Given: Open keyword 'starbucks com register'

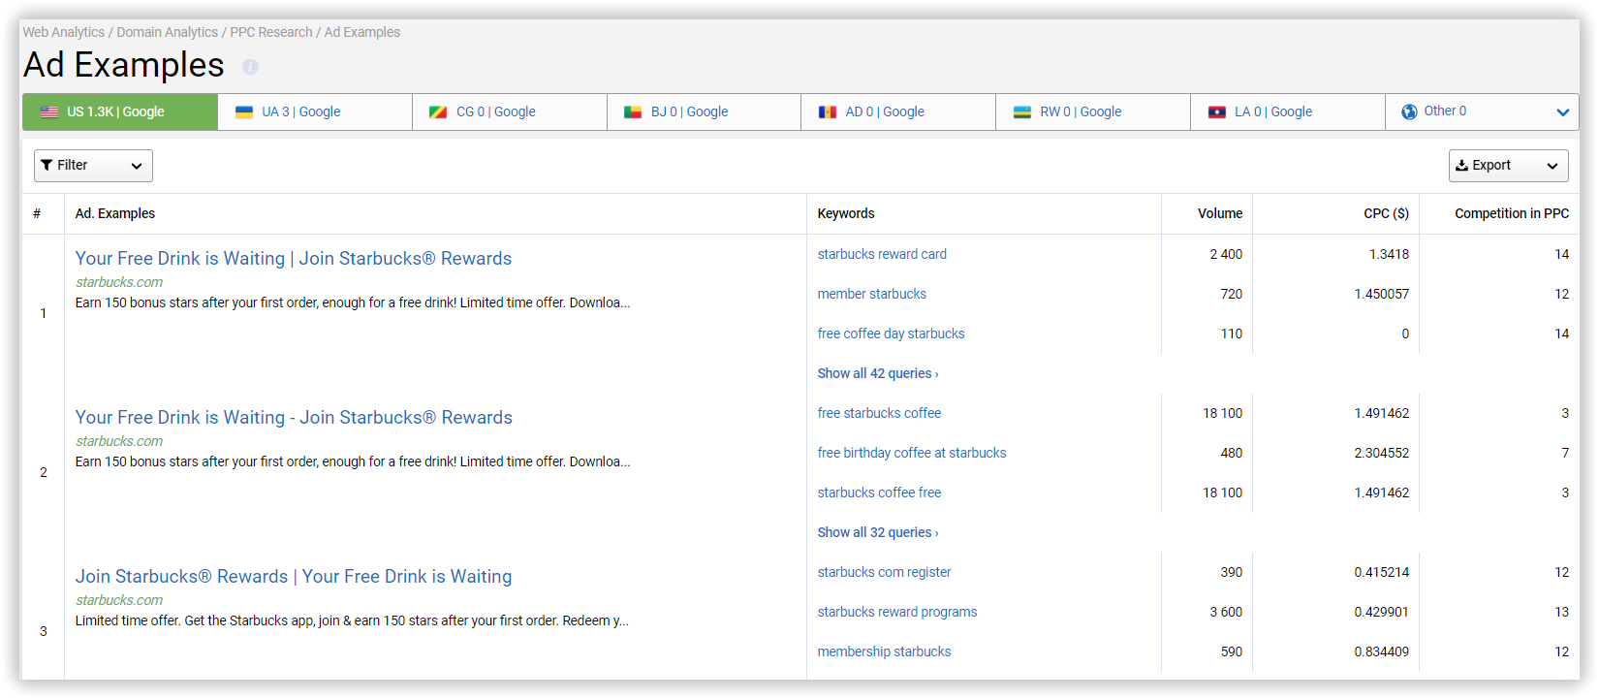Looking at the screenshot, I should click(x=884, y=572).
